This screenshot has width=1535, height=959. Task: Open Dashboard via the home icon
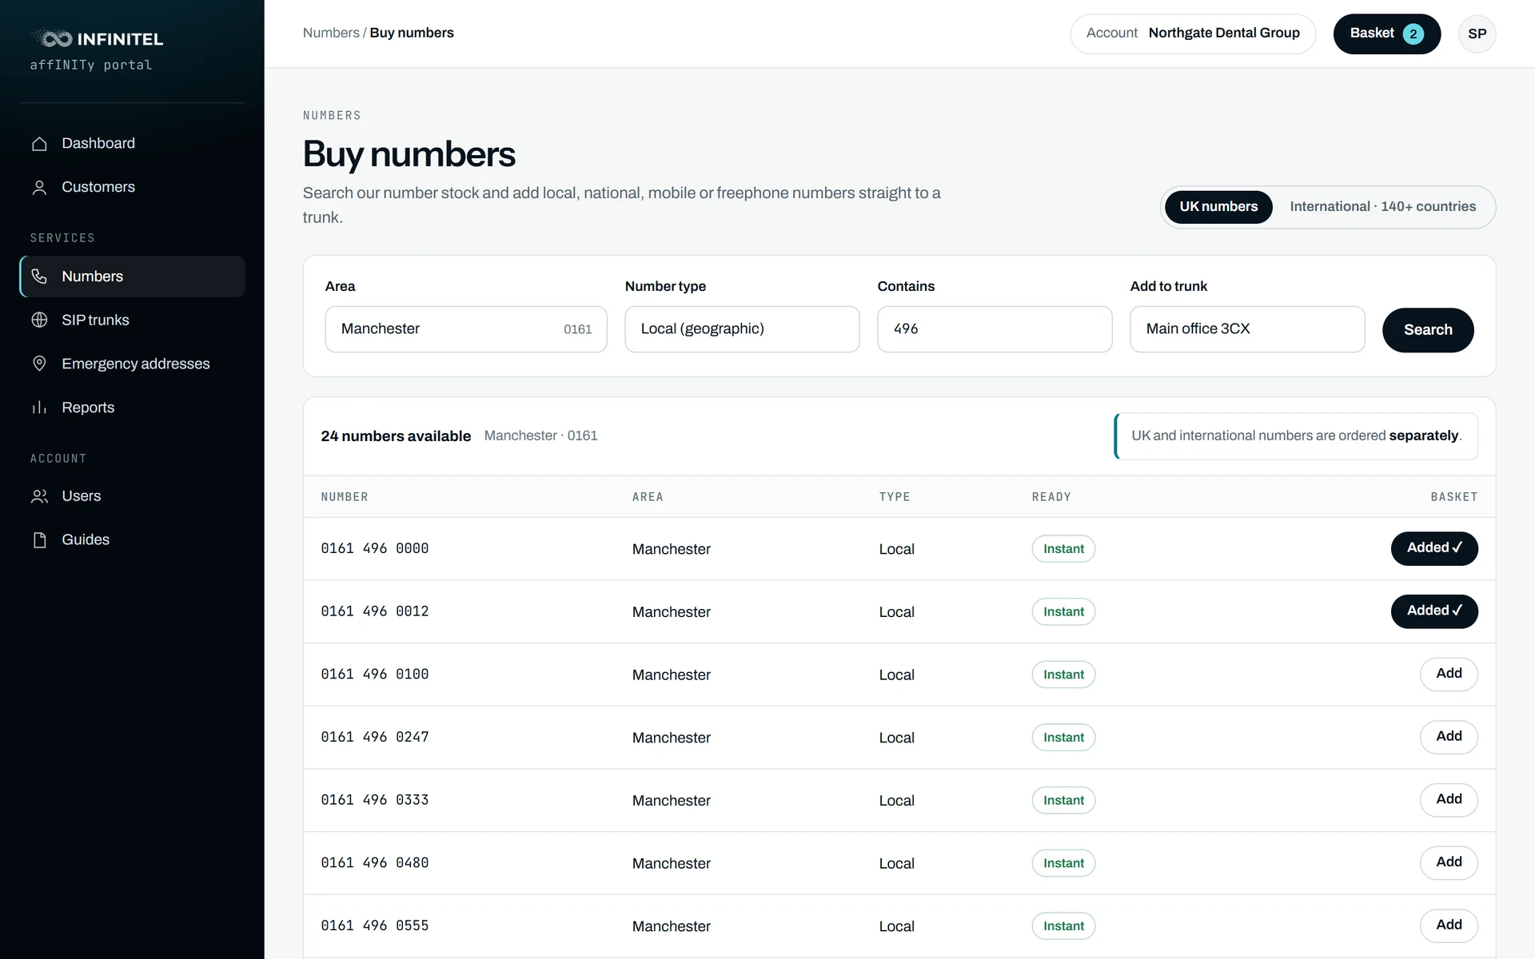click(39, 144)
